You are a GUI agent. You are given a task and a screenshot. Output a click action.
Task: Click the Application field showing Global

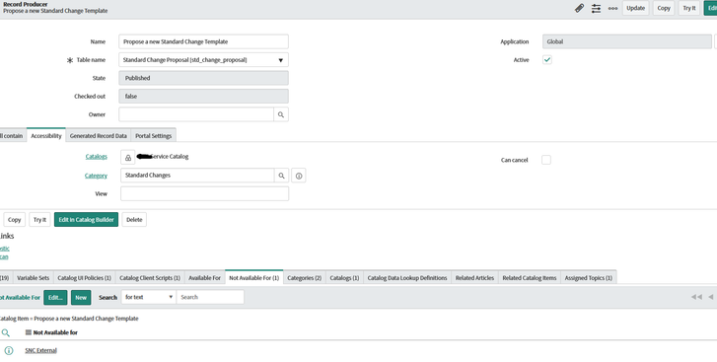tap(627, 41)
